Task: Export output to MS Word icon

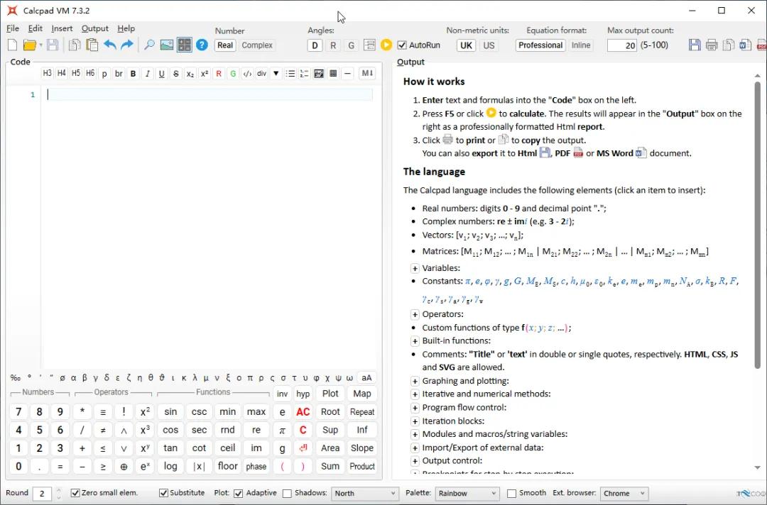Action: tap(745, 45)
